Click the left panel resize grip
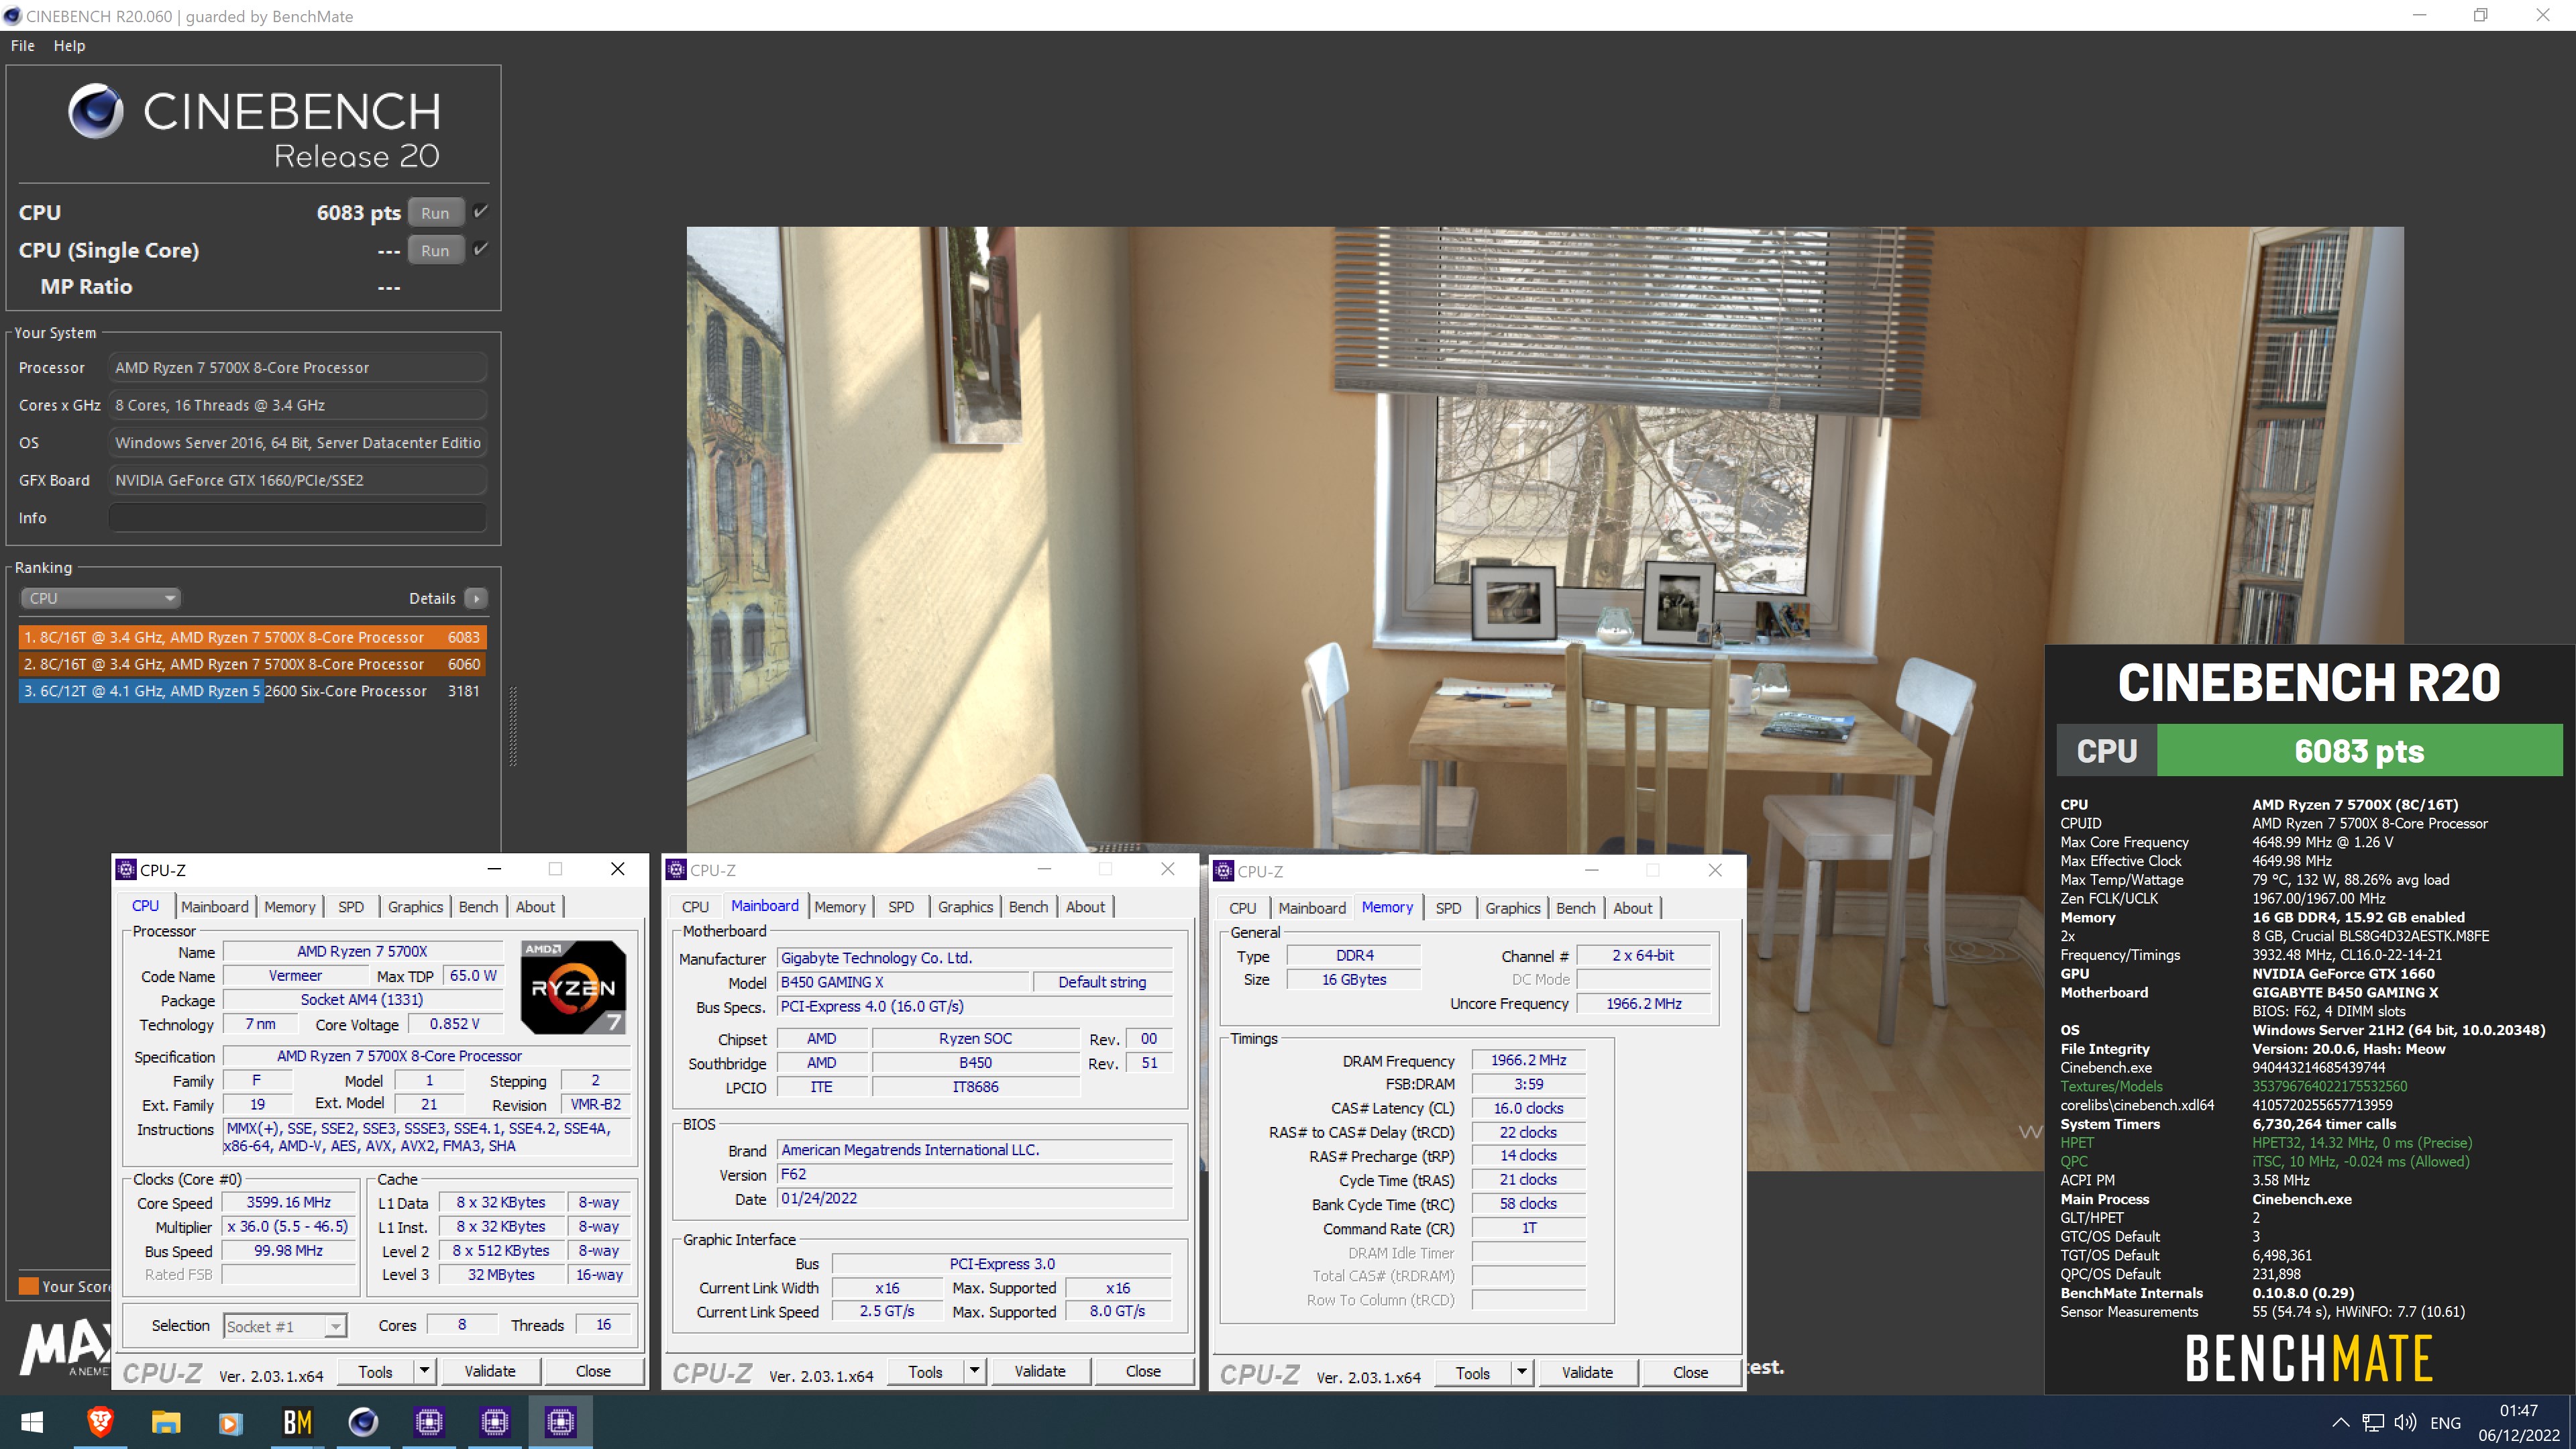This screenshot has width=2576, height=1449. coord(513,726)
